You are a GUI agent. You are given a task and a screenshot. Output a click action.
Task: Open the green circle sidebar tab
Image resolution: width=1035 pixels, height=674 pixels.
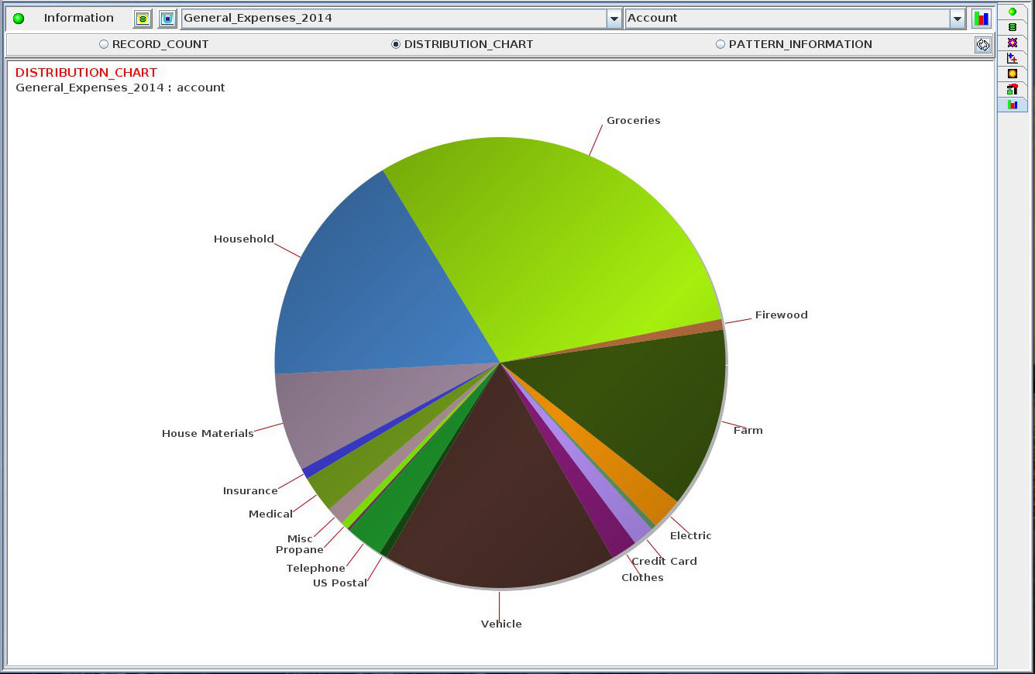pyautogui.click(x=1012, y=12)
